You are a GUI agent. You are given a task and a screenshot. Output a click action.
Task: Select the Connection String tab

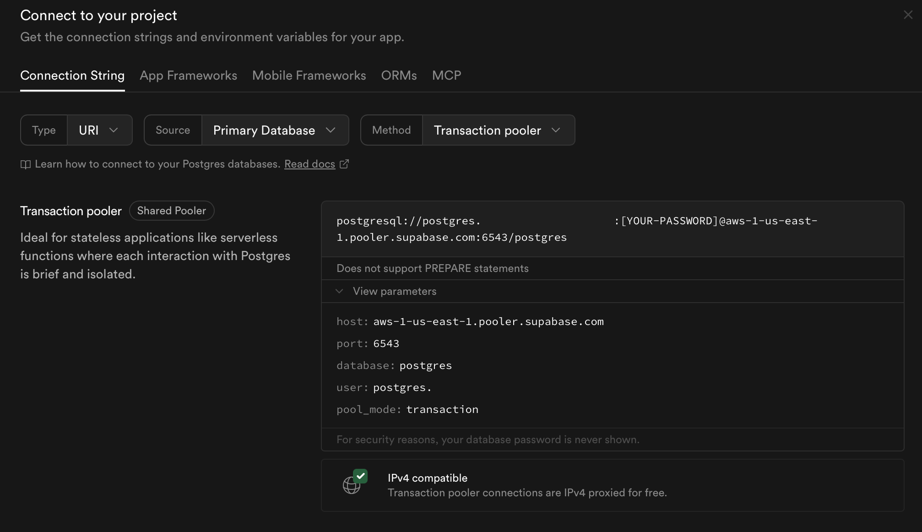pyautogui.click(x=72, y=76)
